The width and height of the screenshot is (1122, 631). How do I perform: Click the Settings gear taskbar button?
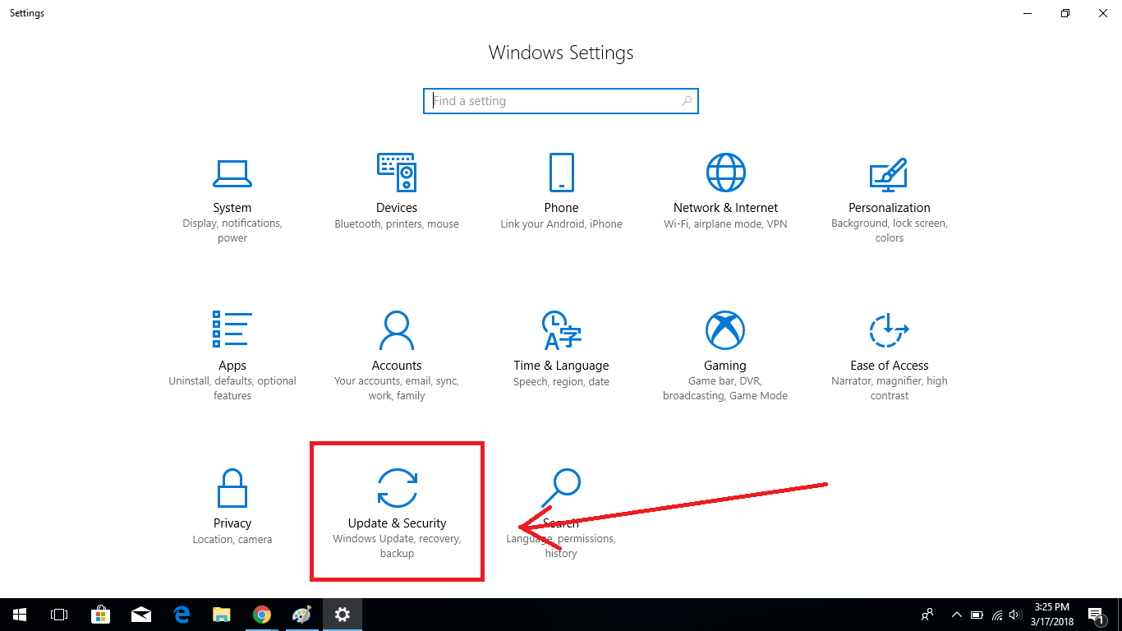pyautogui.click(x=343, y=615)
